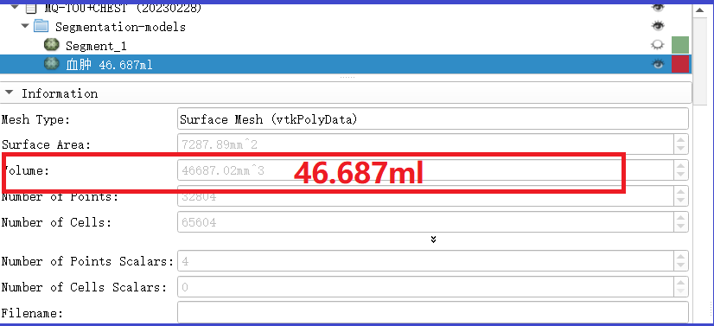Click the Segmentation-models folder icon
This screenshot has height=326, width=714.
[x=41, y=26]
